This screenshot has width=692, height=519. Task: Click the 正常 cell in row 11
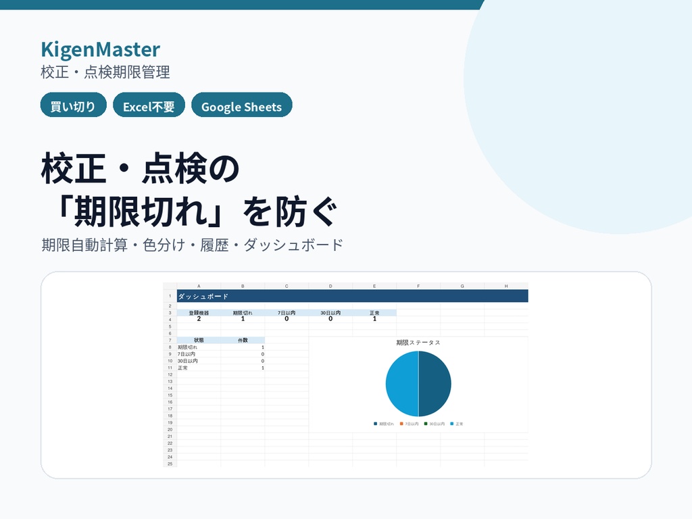[x=199, y=368]
